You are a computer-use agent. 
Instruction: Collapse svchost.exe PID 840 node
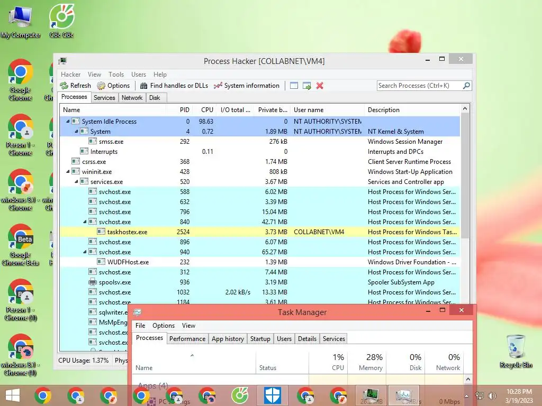point(85,222)
